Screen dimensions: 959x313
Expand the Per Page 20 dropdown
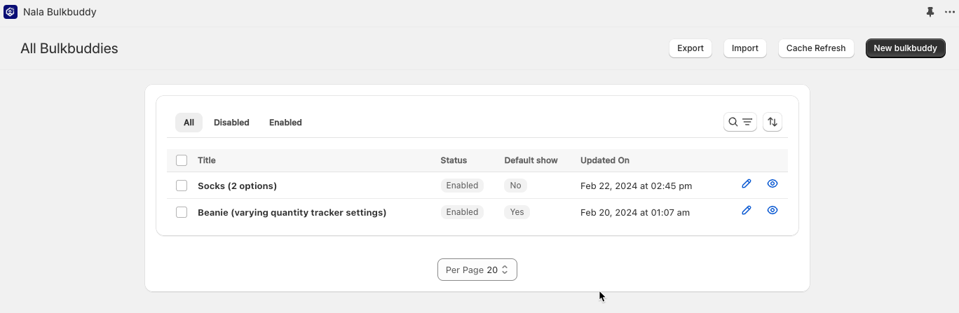point(477,270)
